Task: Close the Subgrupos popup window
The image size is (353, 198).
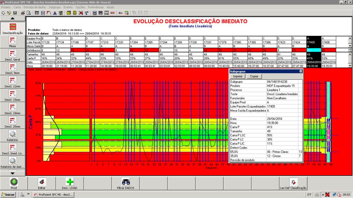Action: tap(301, 71)
